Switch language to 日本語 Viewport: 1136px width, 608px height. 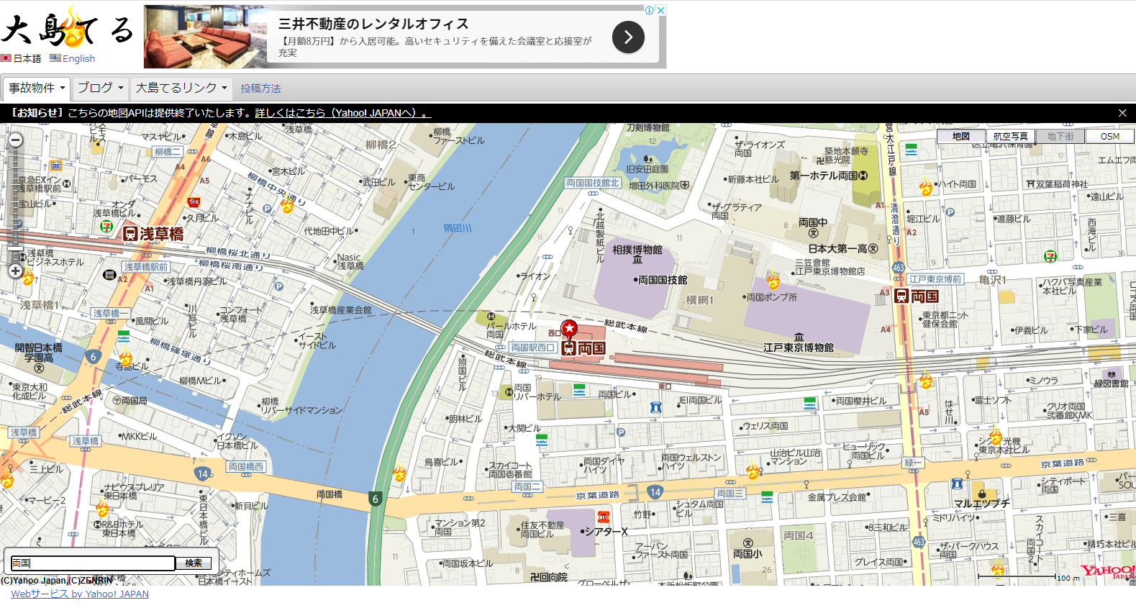(x=21, y=58)
